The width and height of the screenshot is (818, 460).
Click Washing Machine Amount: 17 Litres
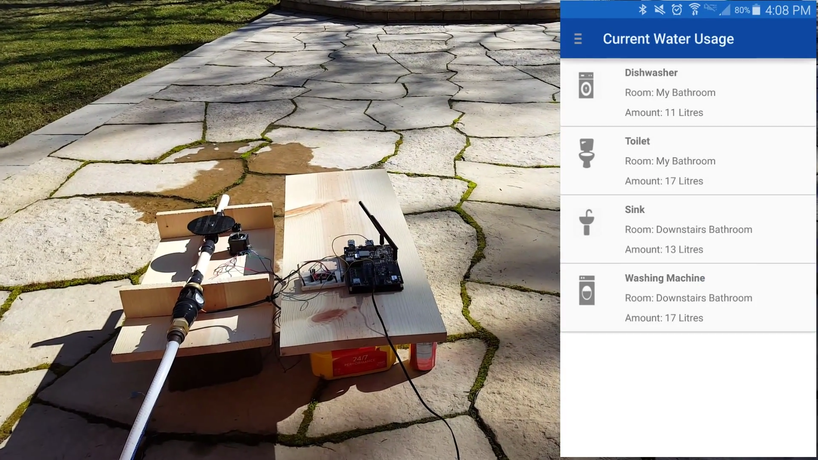click(664, 318)
